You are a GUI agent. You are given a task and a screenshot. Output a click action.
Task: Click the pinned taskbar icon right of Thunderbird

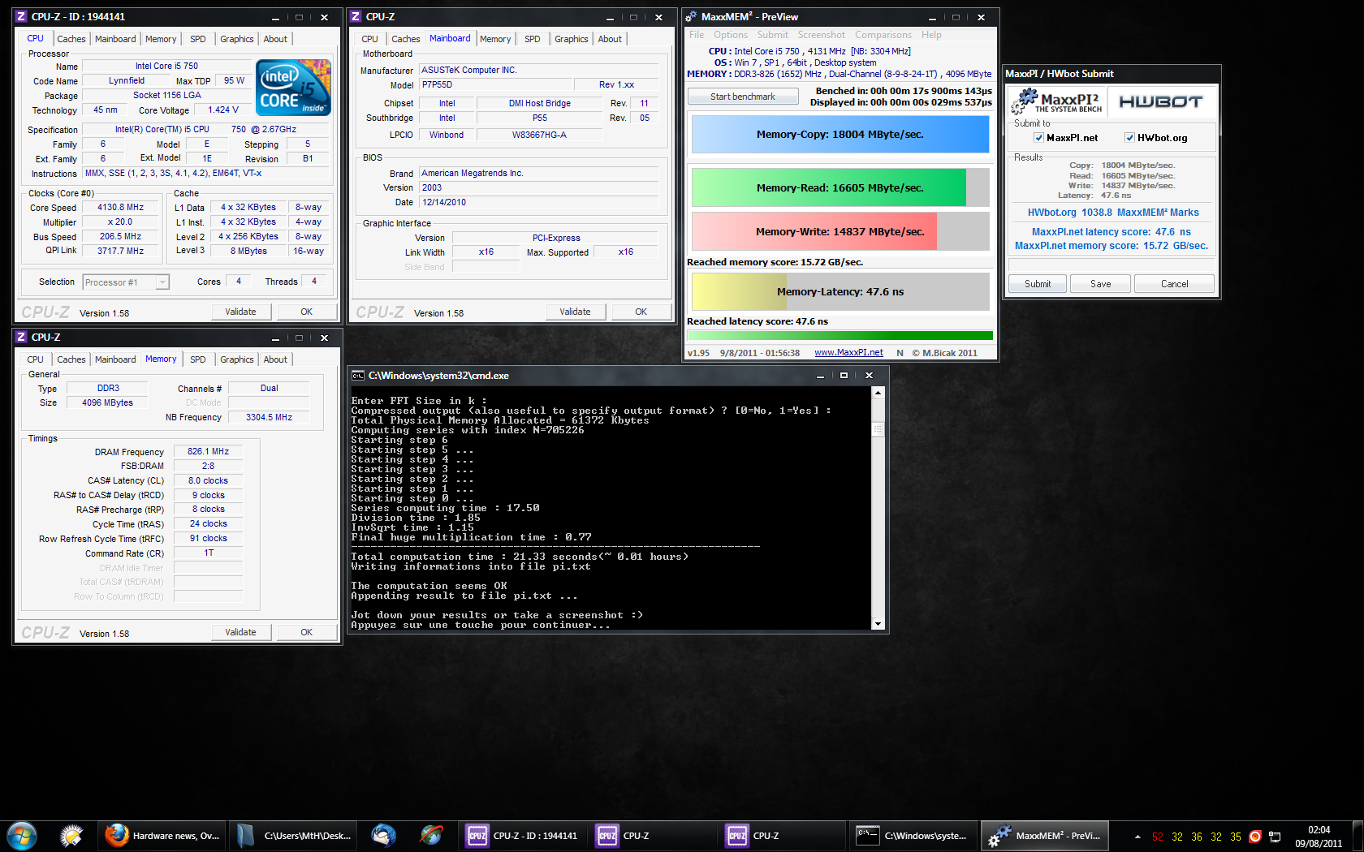pyautogui.click(x=431, y=836)
